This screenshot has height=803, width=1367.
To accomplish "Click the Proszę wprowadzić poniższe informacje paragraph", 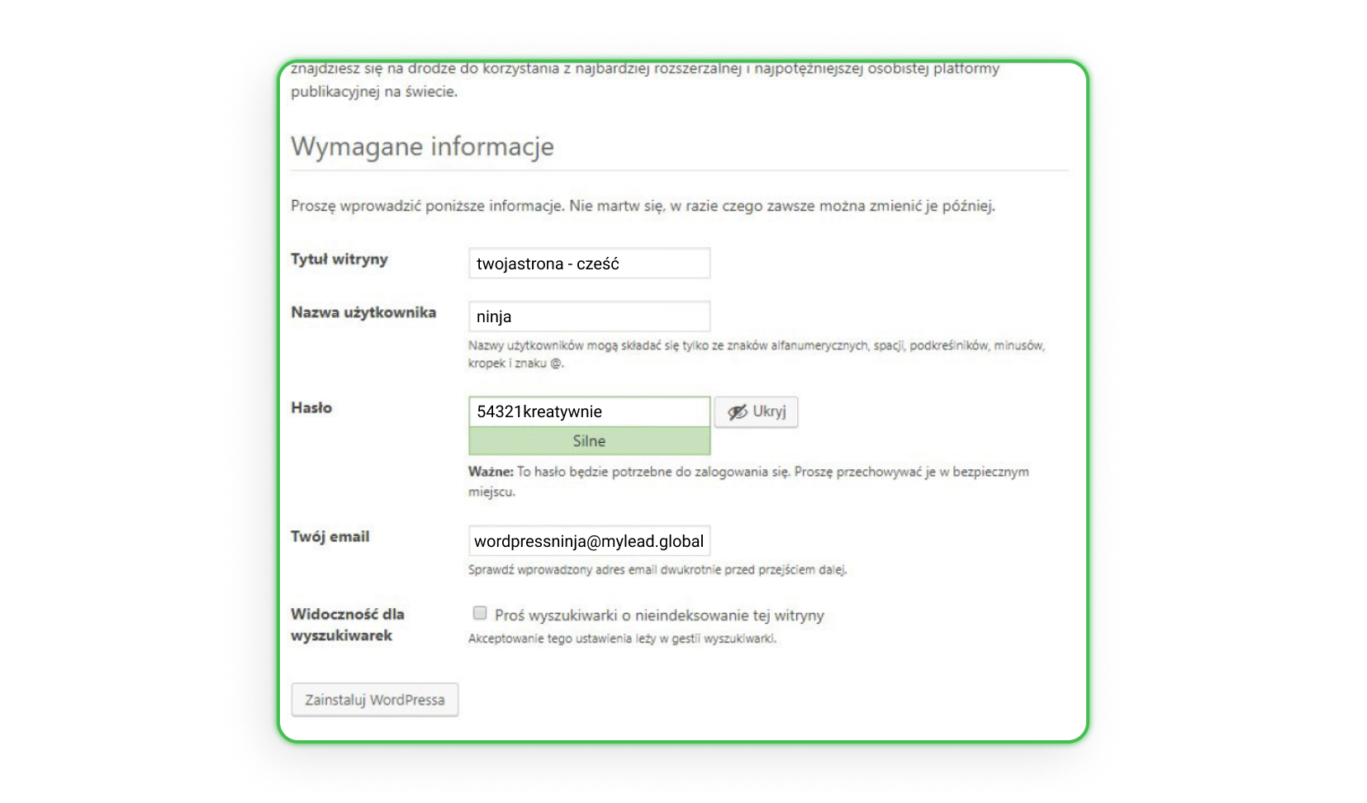I will 643,206.
